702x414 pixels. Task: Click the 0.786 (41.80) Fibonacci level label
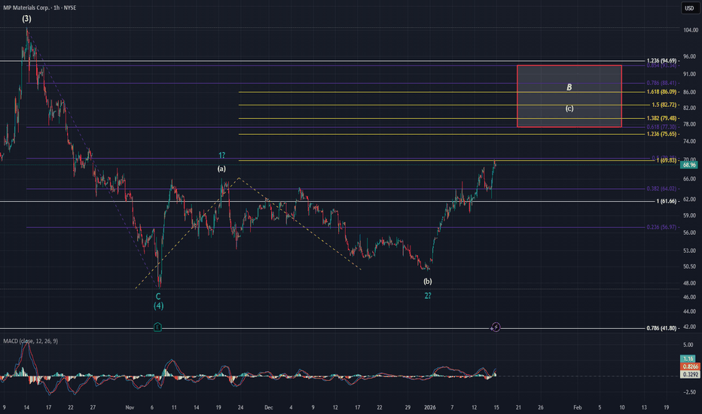click(x=664, y=329)
